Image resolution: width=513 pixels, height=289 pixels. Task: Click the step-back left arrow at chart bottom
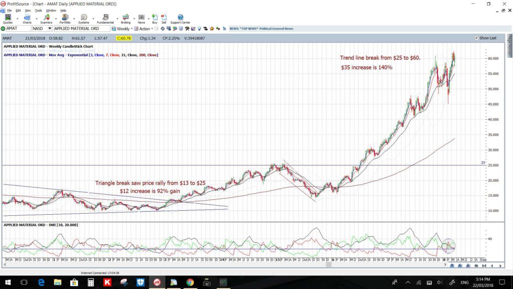click(x=492, y=266)
